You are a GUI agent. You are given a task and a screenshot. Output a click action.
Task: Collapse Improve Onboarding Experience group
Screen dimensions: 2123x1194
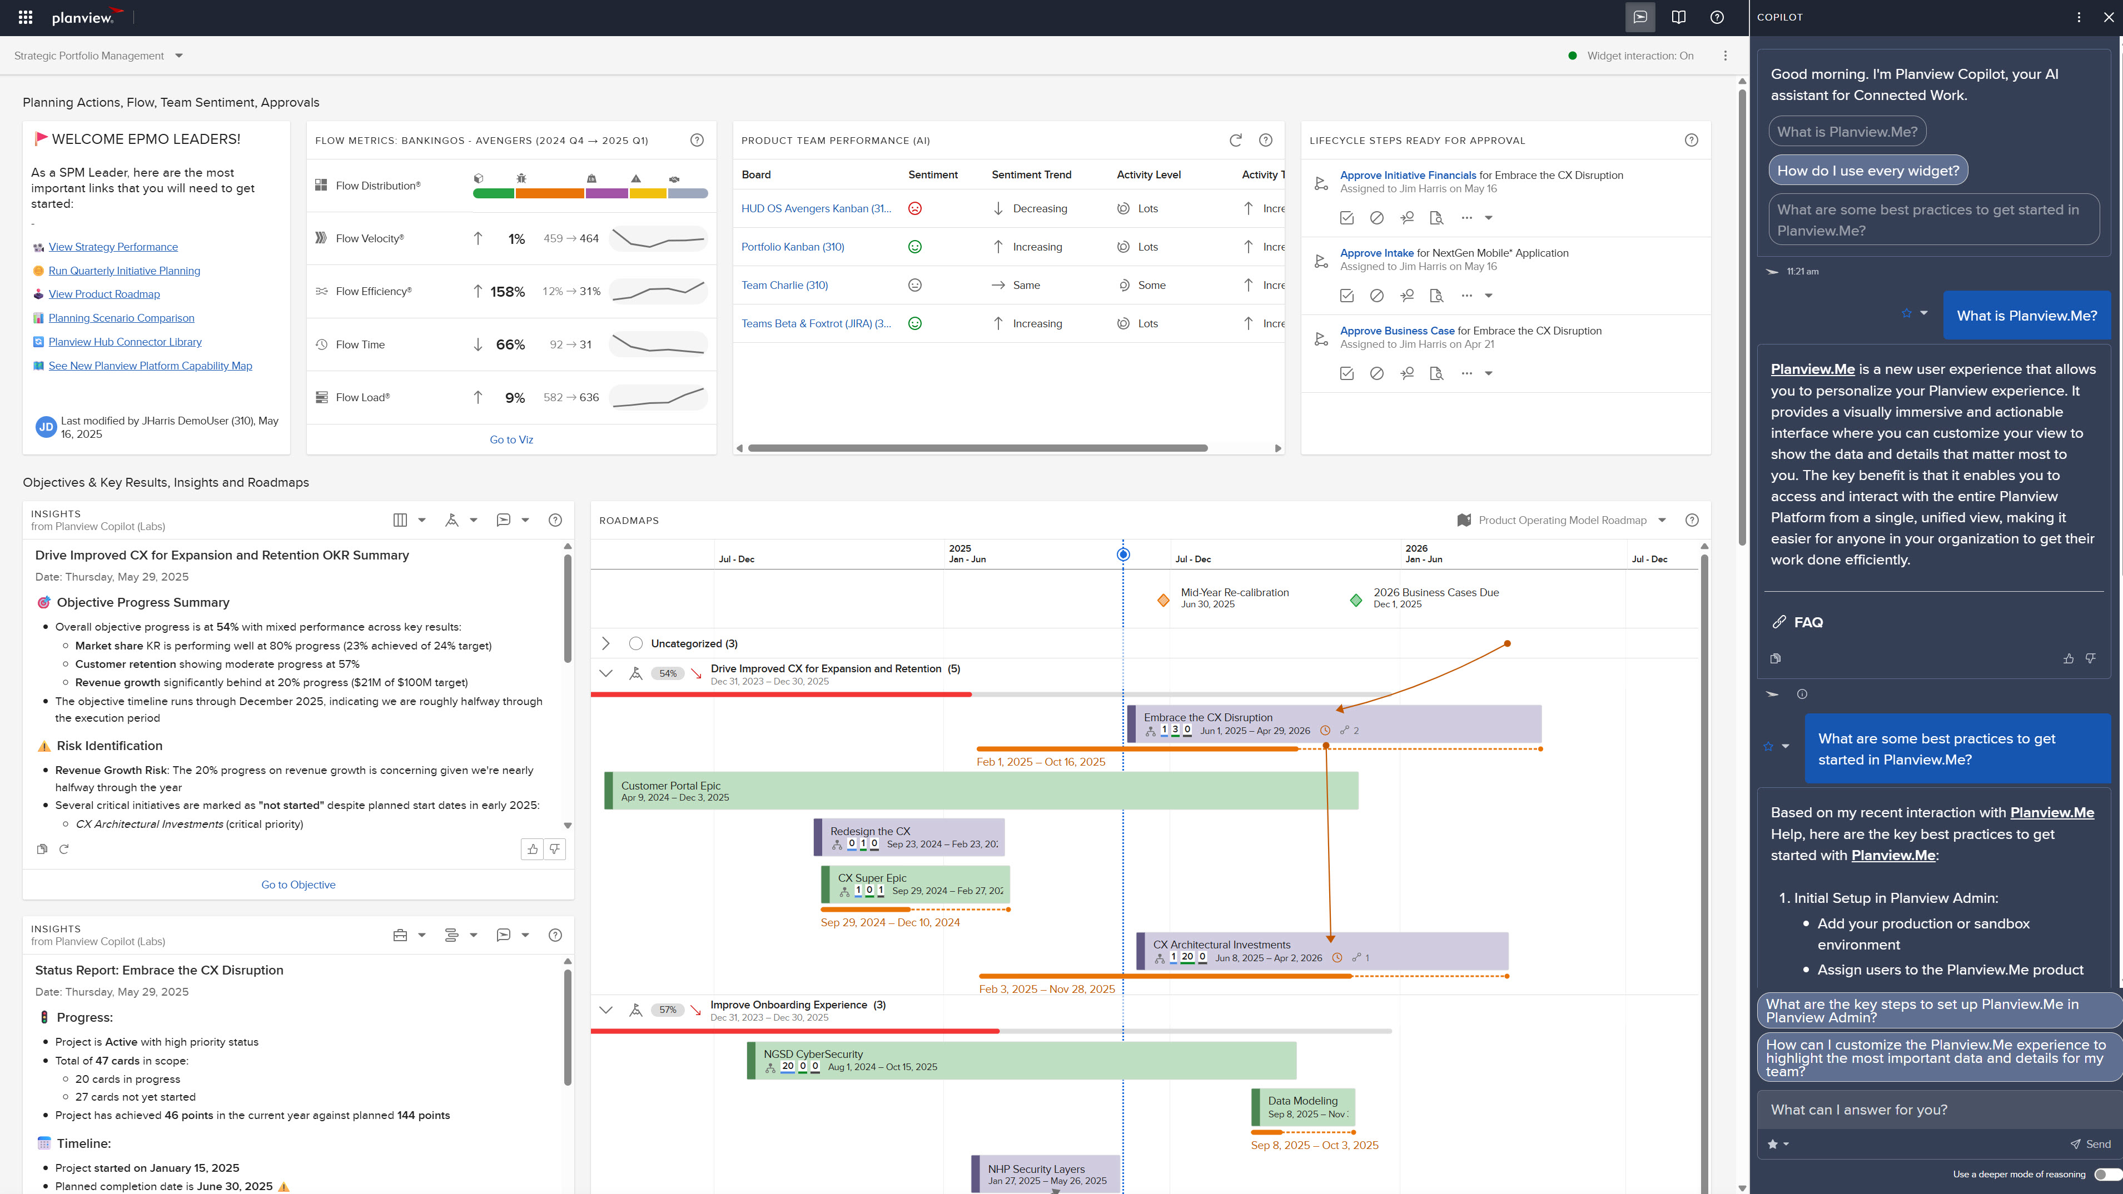(x=606, y=1010)
